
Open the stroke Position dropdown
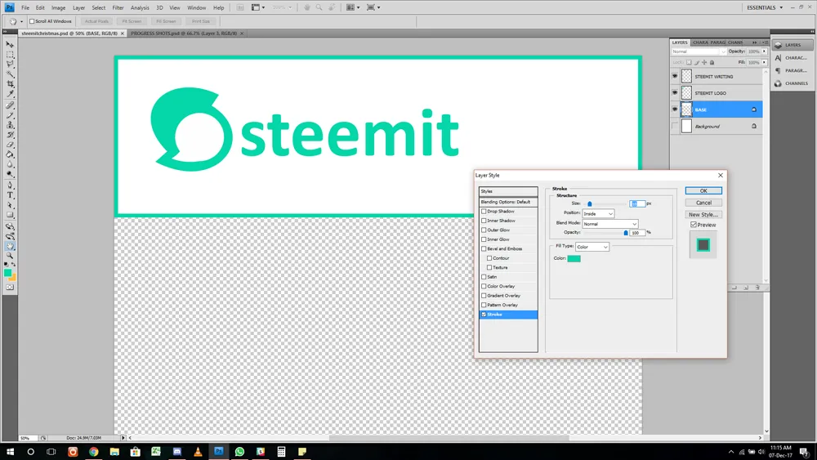click(598, 213)
